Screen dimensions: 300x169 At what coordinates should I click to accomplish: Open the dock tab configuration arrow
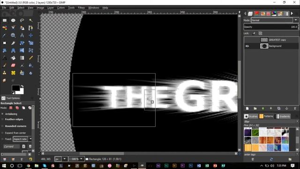pos(292,14)
